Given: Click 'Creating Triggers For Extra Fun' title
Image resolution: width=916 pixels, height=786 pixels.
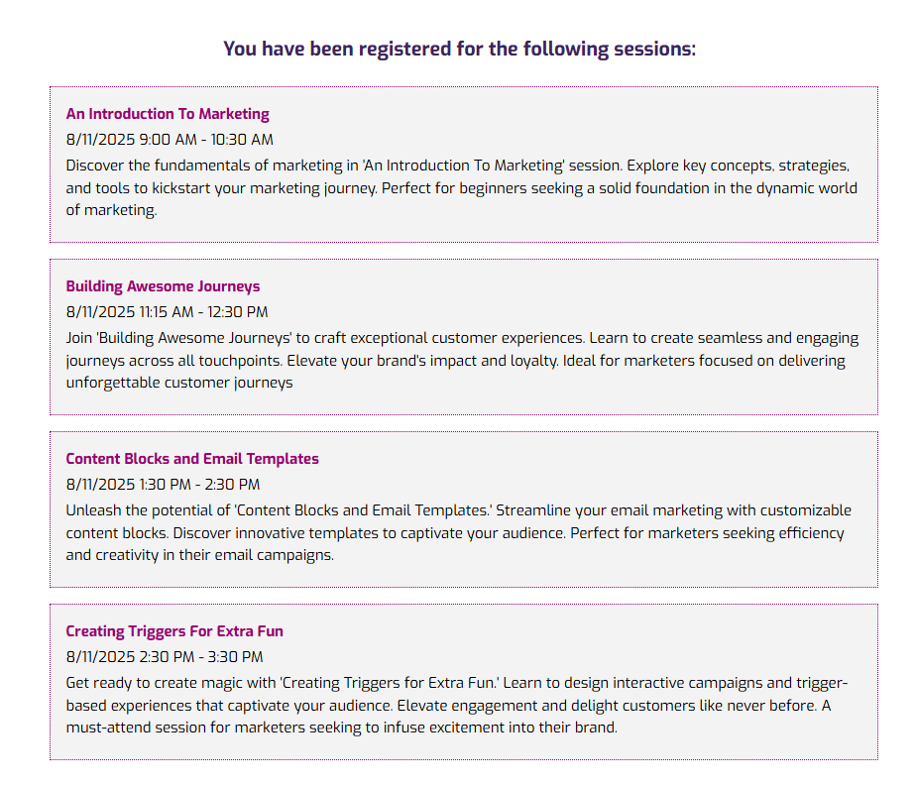Looking at the screenshot, I should [x=174, y=631].
